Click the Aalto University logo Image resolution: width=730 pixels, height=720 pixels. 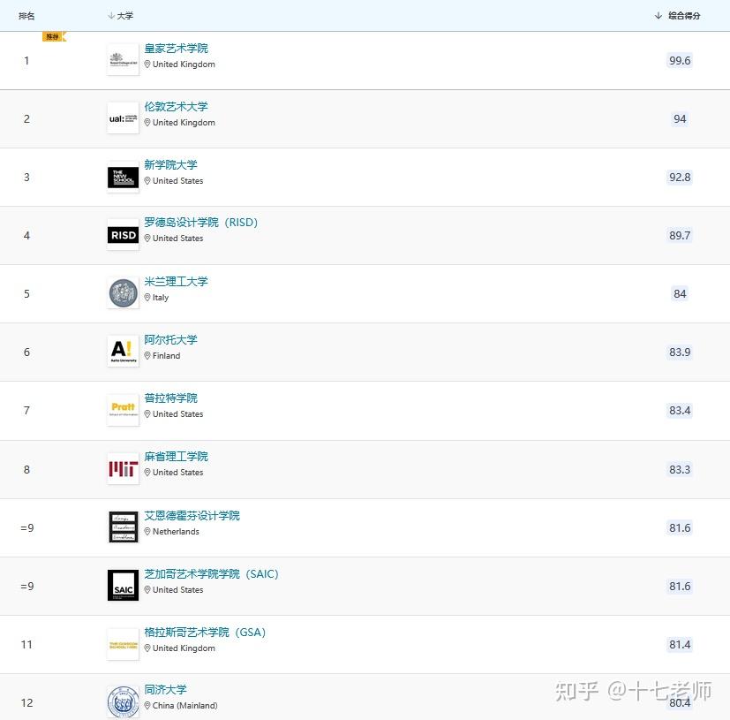123,352
